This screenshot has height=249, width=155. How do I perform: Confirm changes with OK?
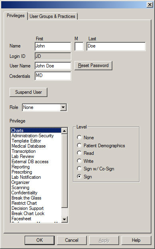point(39,240)
